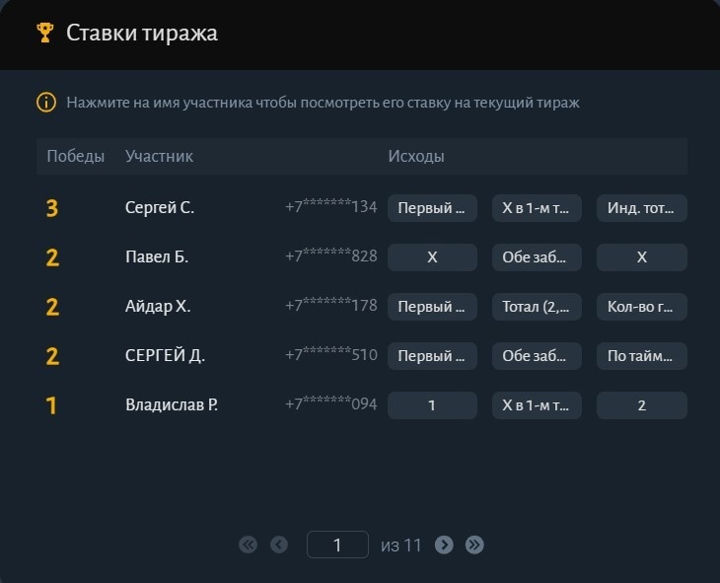
Task: Go to the next page arrow
Action: pyautogui.click(x=444, y=545)
